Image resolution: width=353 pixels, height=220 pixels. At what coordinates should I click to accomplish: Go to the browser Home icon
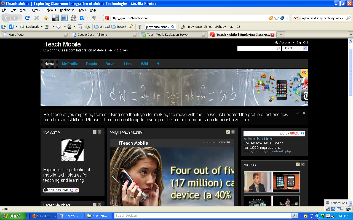point(46,18)
